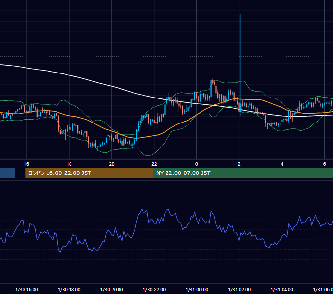
Task: Click the hour label 6 on the price chart axis
Action: tap(324, 164)
